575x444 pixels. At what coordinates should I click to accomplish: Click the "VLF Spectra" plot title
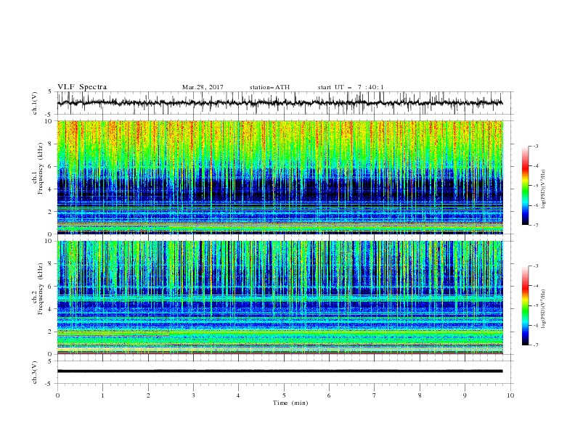pyautogui.click(x=82, y=87)
